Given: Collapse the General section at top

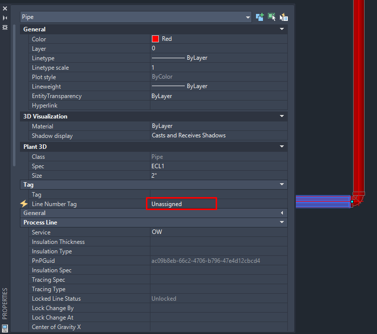Looking at the screenshot, I should point(282,29).
